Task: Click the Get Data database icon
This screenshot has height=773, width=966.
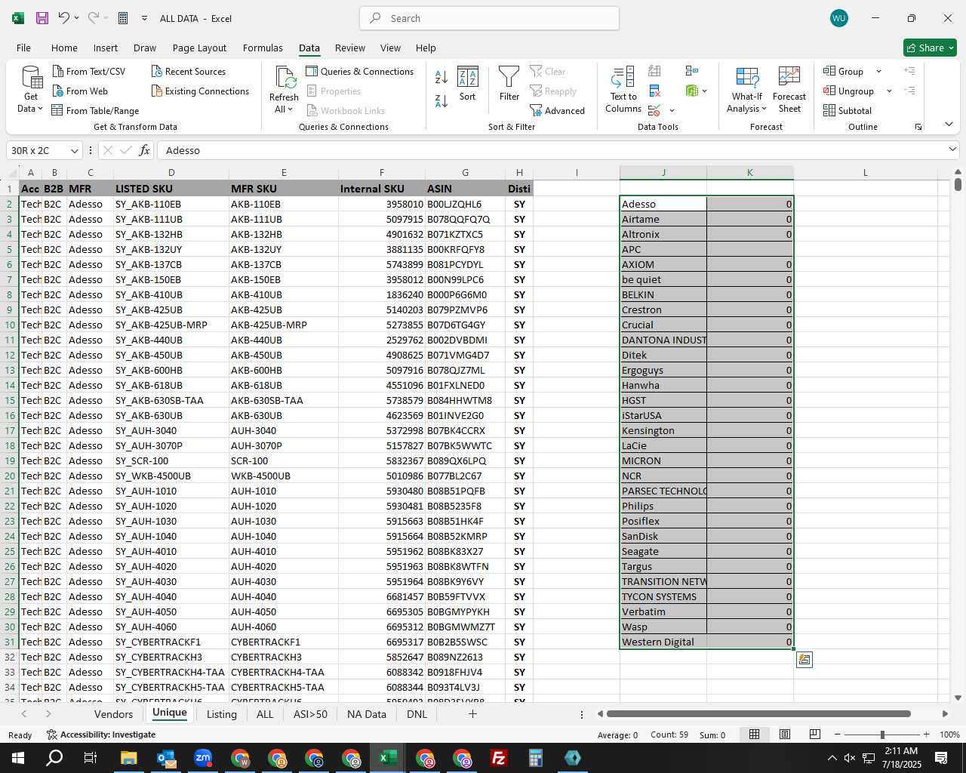Action: click(x=32, y=78)
